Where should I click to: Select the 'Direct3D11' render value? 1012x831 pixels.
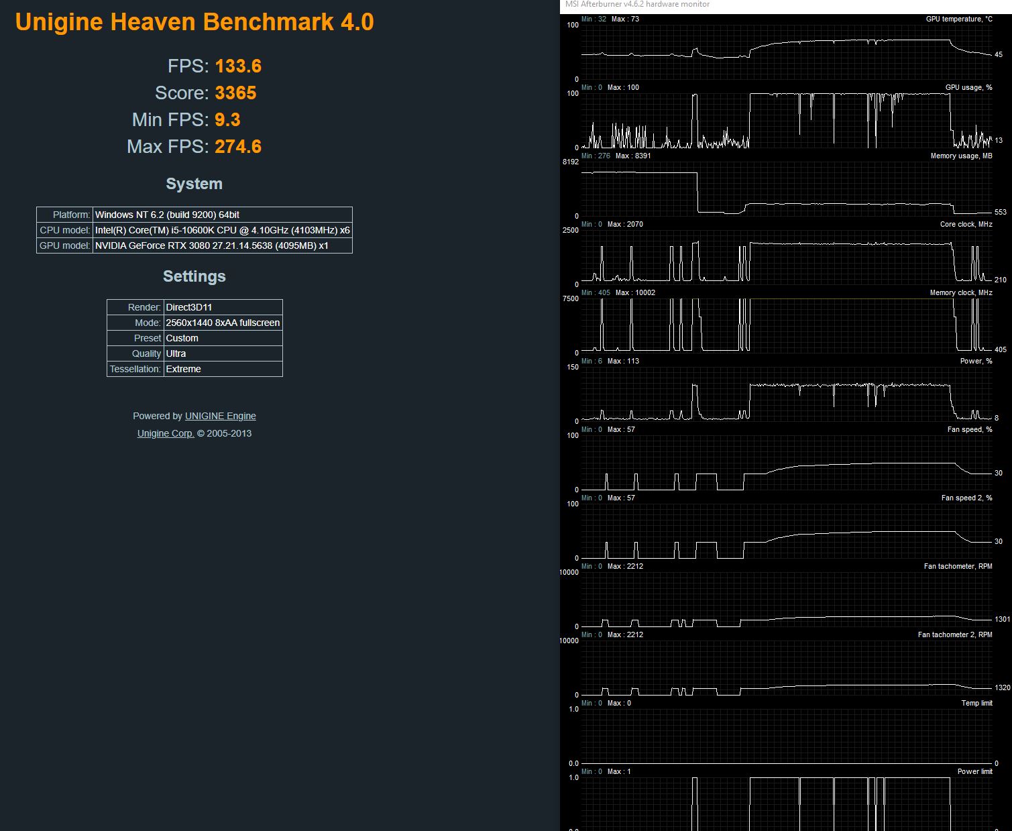(223, 307)
